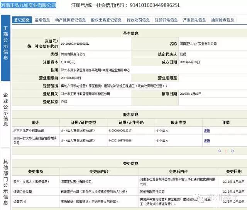The image size is (247, 210).
Task: Open 详情 link for 深圳平安大华汇通财富管理有限公司
Action: click(x=207, y=141)
